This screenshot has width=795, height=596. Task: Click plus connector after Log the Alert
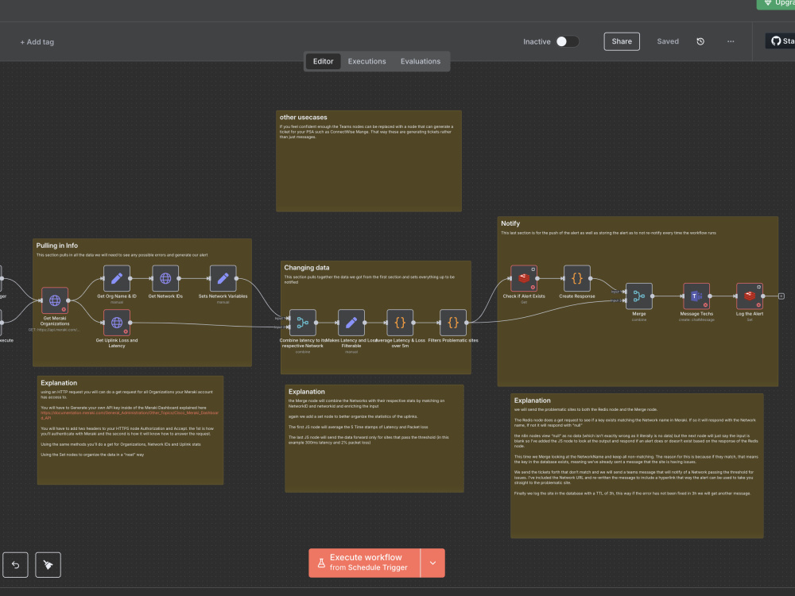tap(781, 296)
